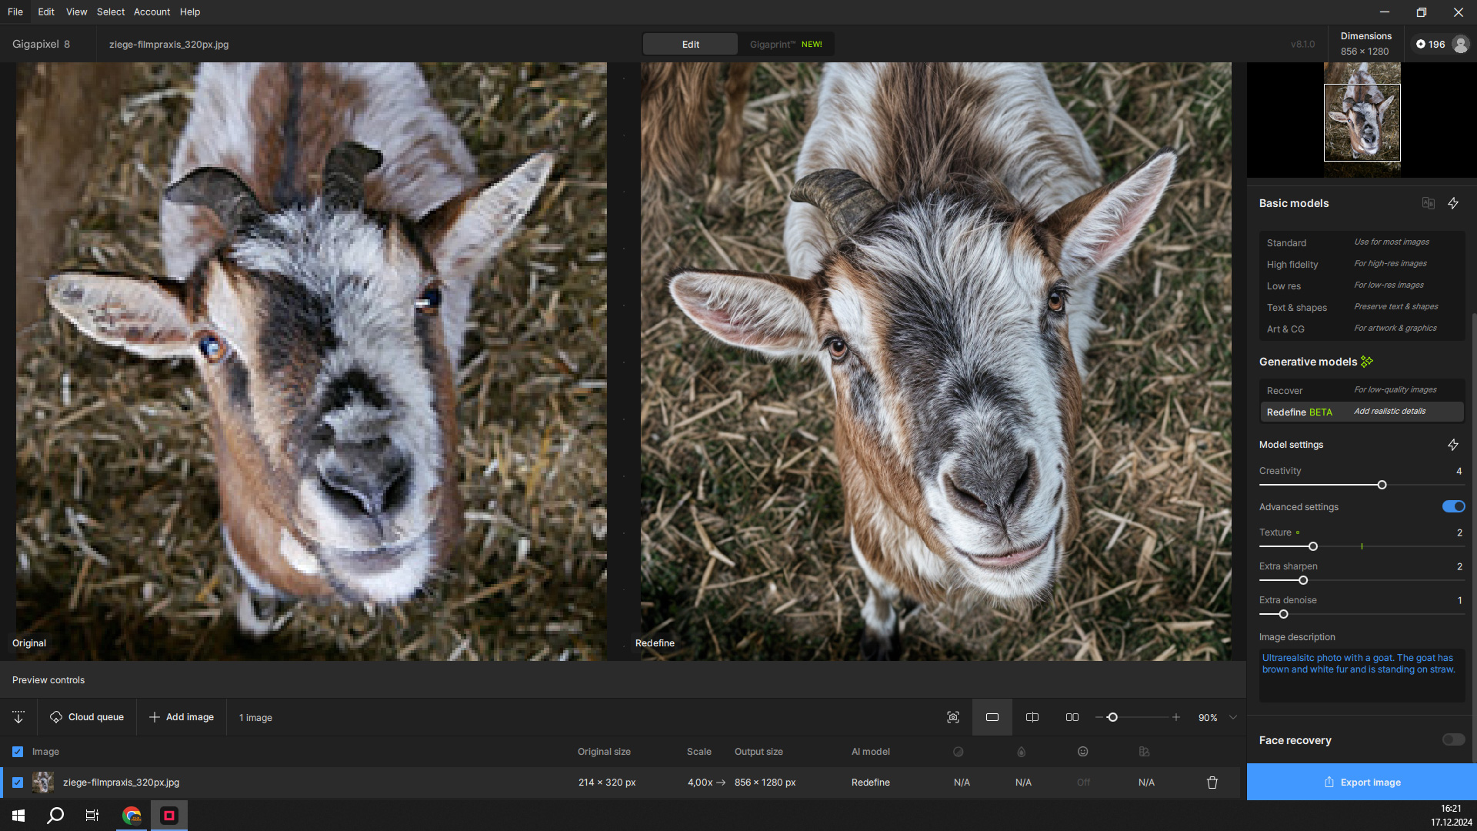Open the Select menu
The height and width of the screenshot is (831, 1477).
click(x=110, y=12)
